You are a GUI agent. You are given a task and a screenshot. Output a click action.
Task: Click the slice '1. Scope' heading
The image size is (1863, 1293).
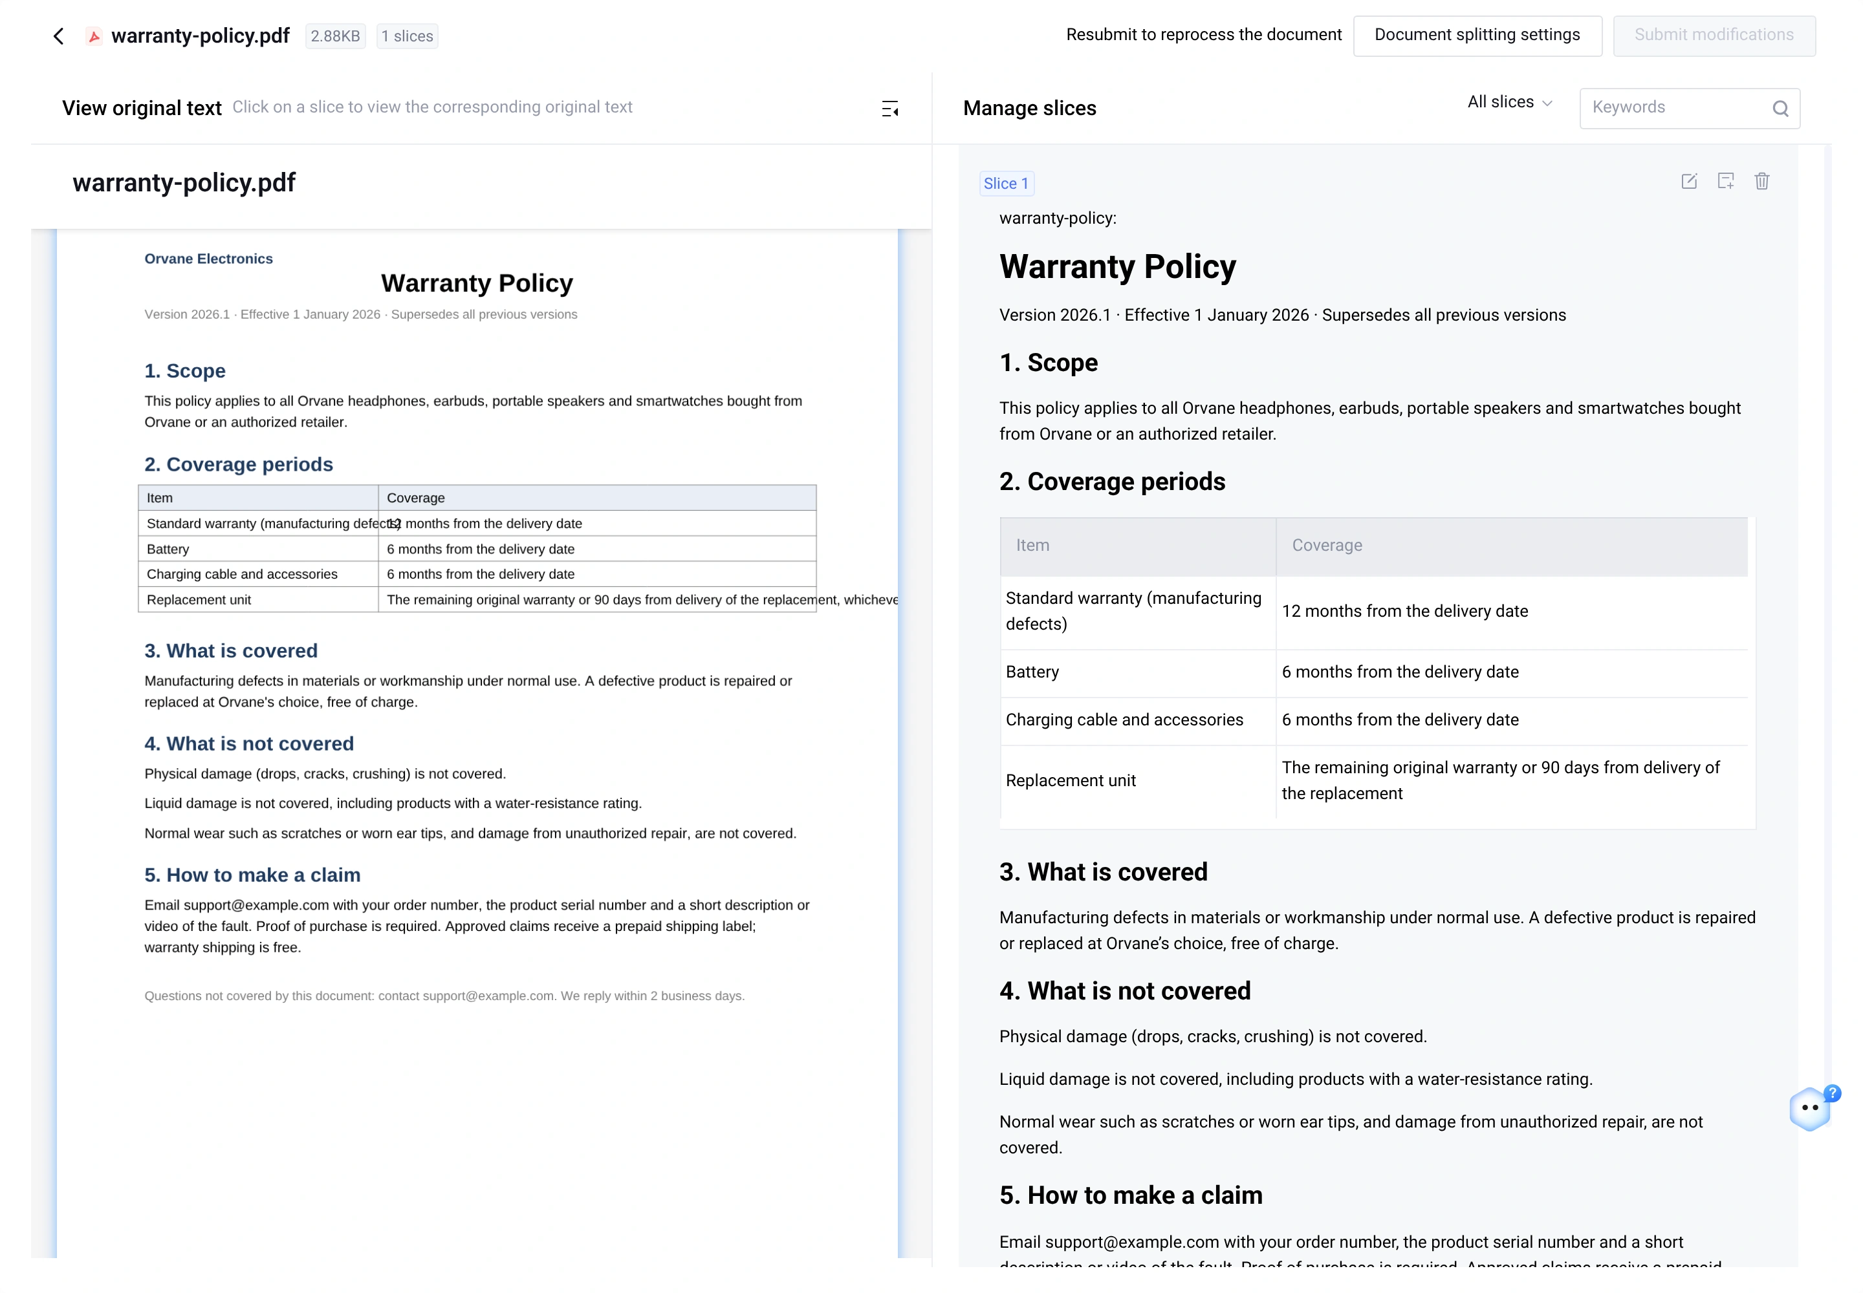click(1048, 362)
